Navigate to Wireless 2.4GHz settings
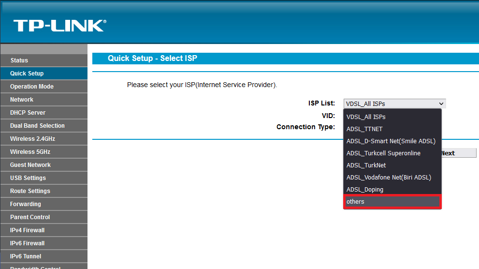Image resolution: width=479 pixels, height=269 pixels. coord(44,139)
